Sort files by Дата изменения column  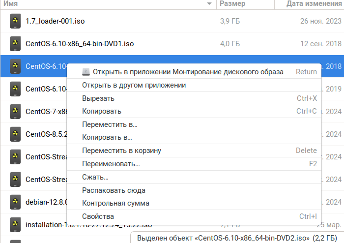tap(315, 4)
